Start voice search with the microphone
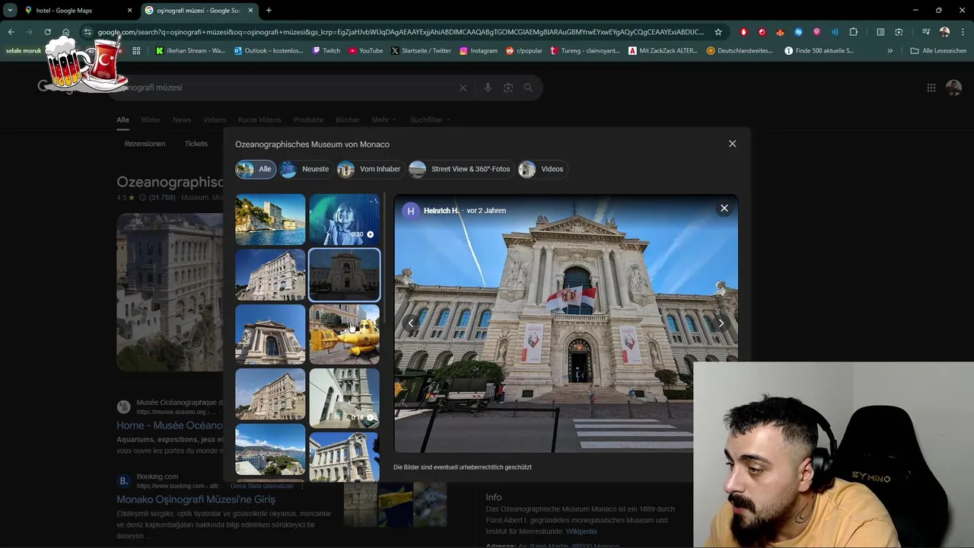The width and height of the screenshot is (974, 548). click(488, 88)
